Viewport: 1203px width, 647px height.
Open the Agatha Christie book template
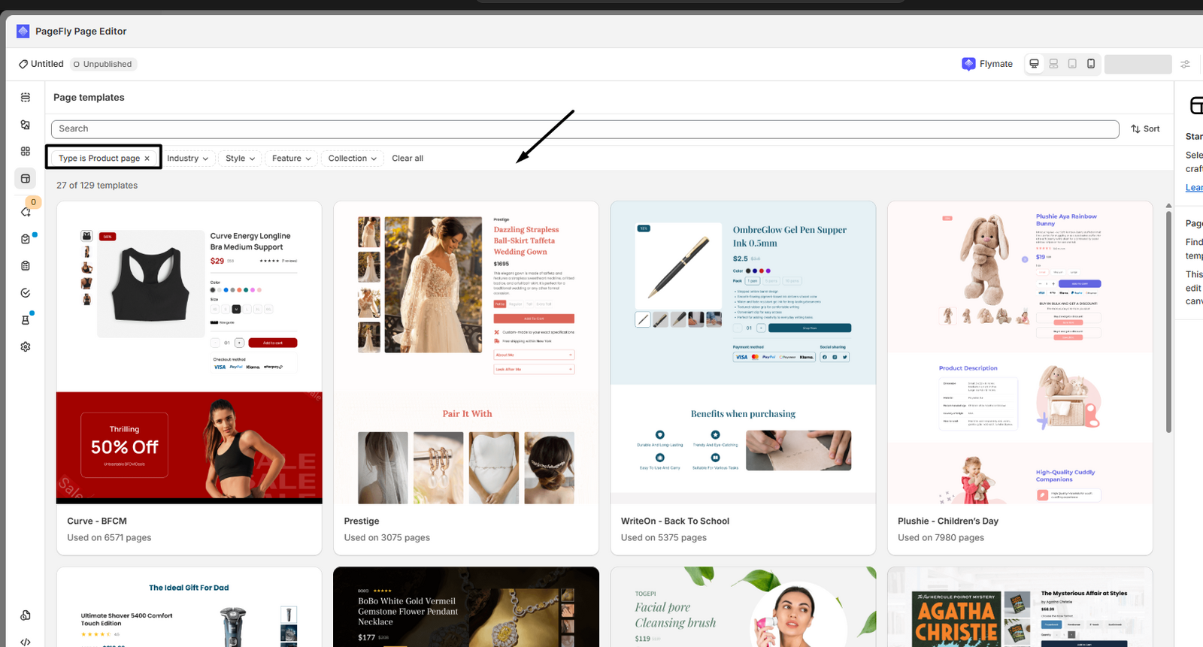(1020, 607)
